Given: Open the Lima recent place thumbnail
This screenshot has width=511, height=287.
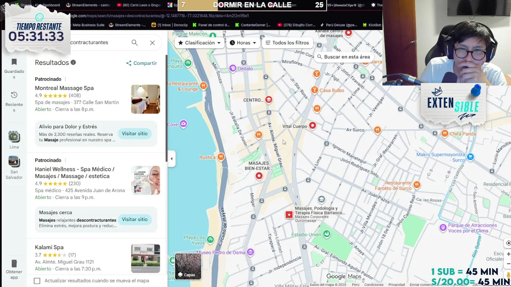Looking at the screenshot, I should point(14,137).
